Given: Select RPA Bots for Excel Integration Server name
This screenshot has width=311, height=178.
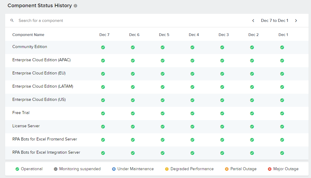Looking at the screenshot, I should [46, 152].
